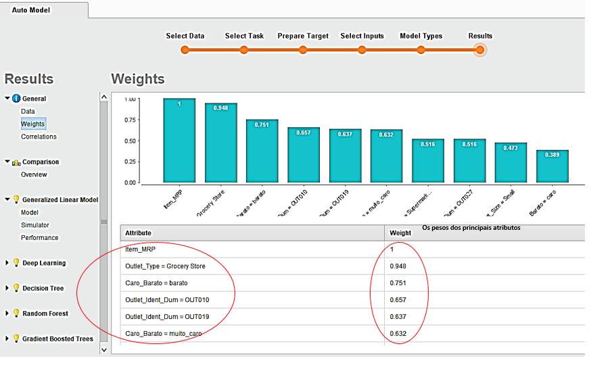Expand the Decision Tree section

click(x=7, y=288)
